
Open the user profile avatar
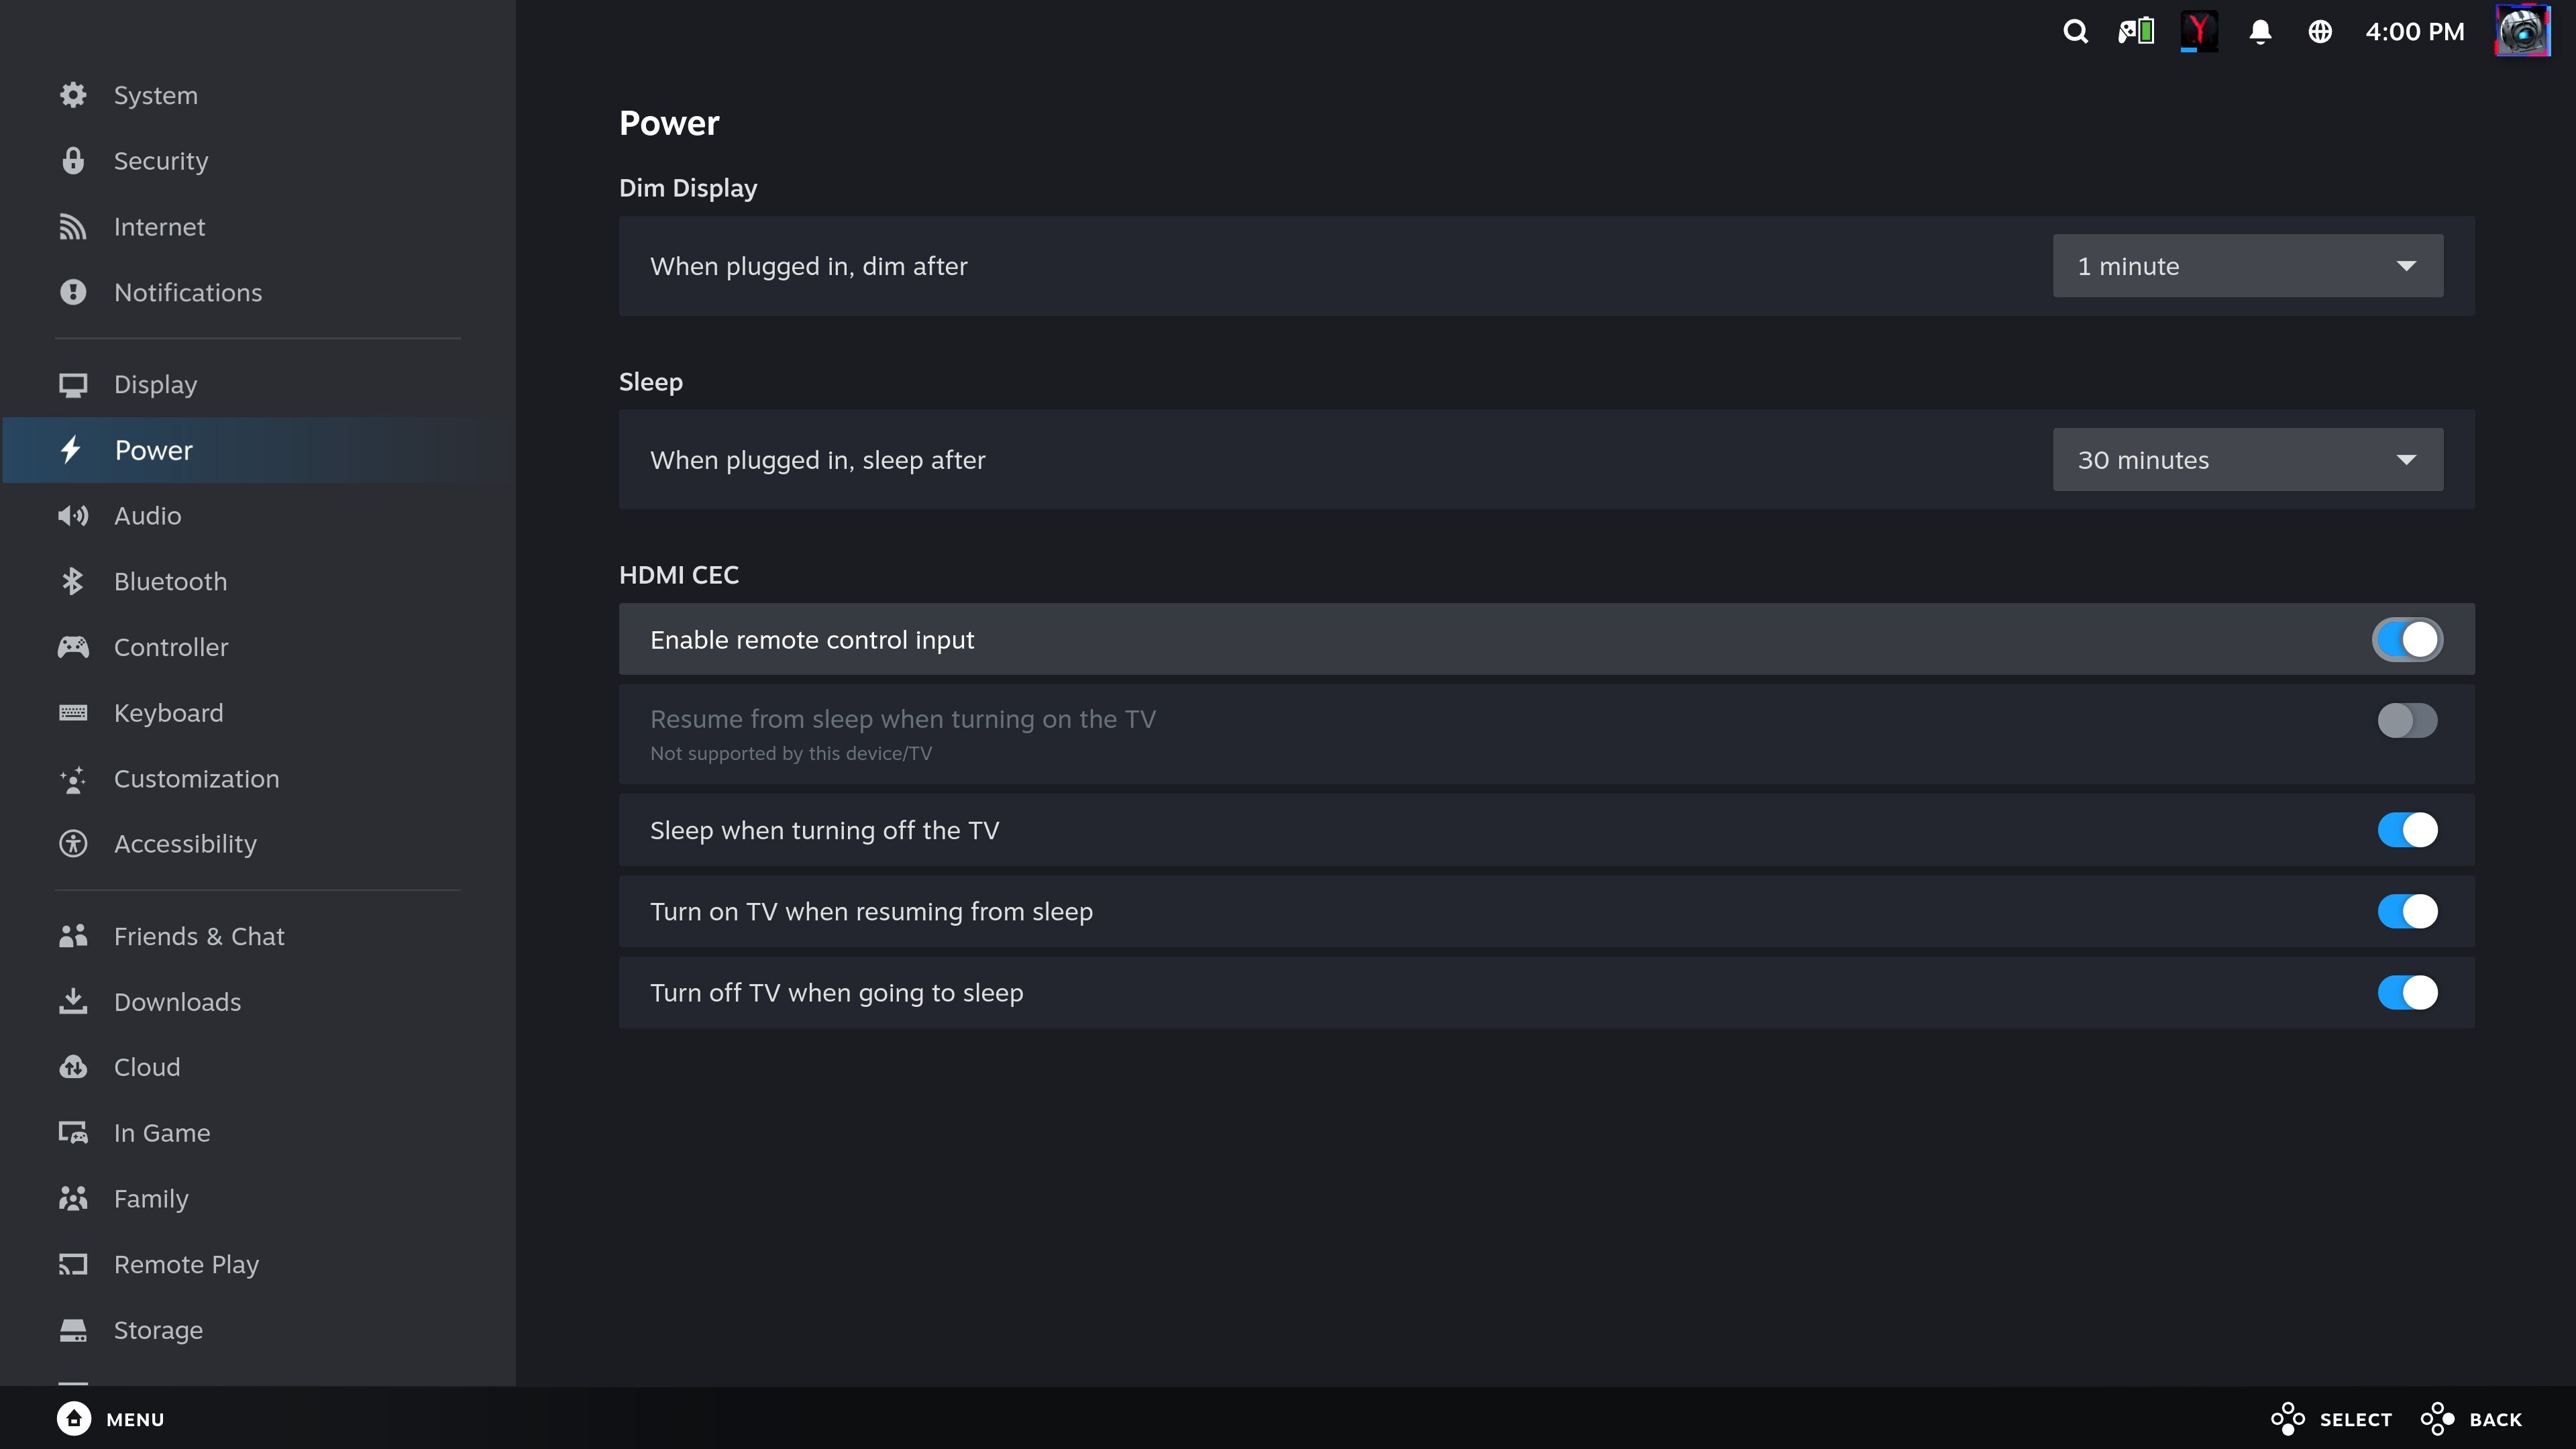point(2523,31)
